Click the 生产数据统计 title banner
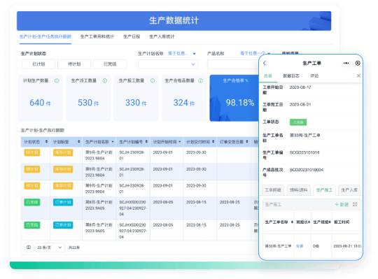Image resolution: width=378 pixels, height=279 pixels. pos(174,21)
